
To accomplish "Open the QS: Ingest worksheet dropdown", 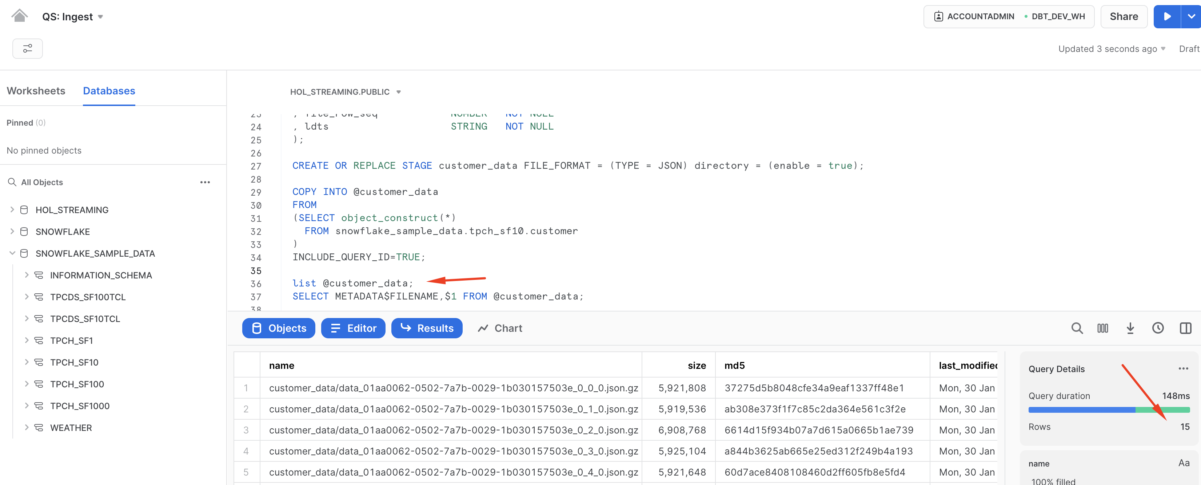I will (101, 16).
